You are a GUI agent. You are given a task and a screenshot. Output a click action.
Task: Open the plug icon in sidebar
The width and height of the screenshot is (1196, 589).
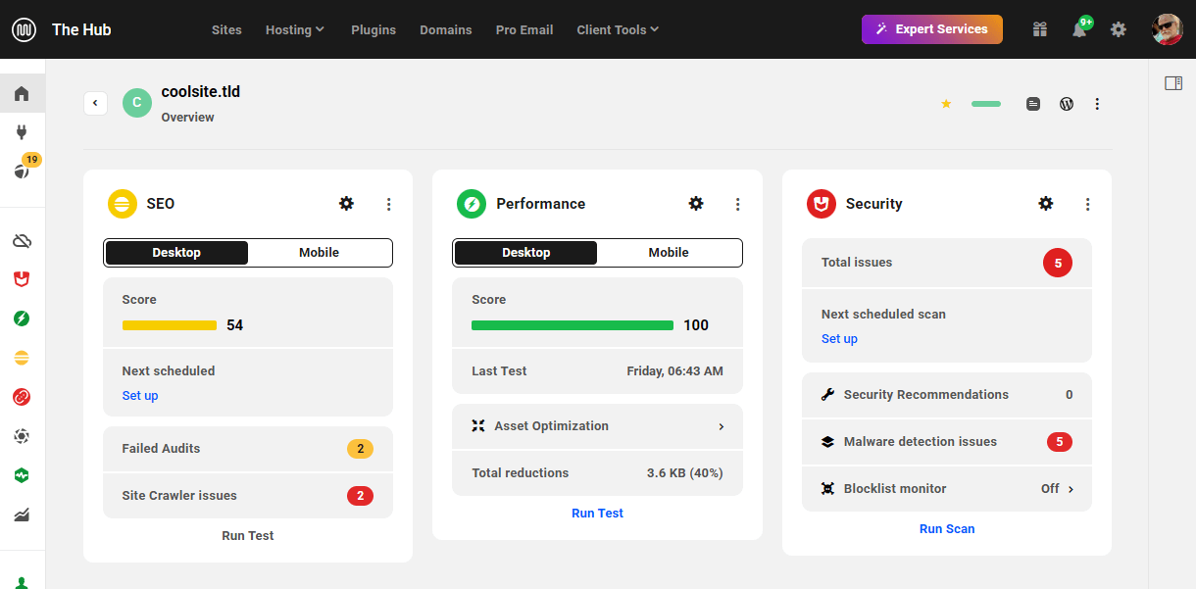(22, 132)
